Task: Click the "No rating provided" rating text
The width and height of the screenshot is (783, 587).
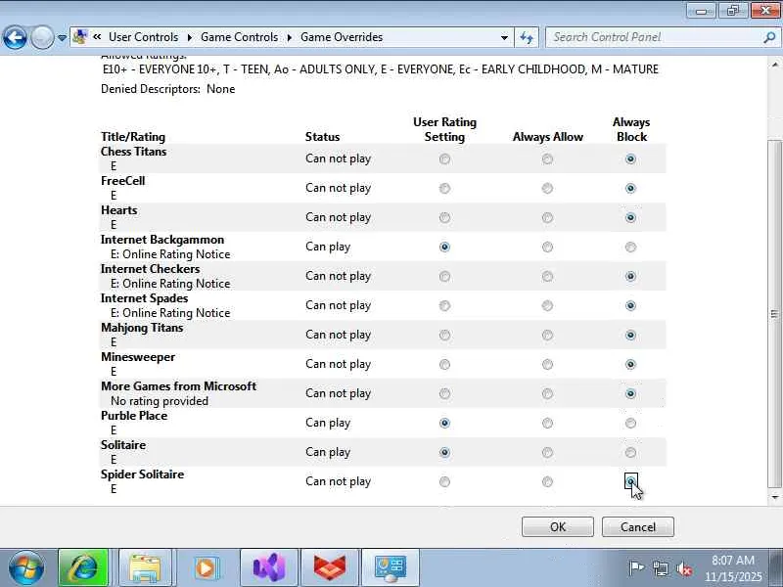Action: click(160, 401)
